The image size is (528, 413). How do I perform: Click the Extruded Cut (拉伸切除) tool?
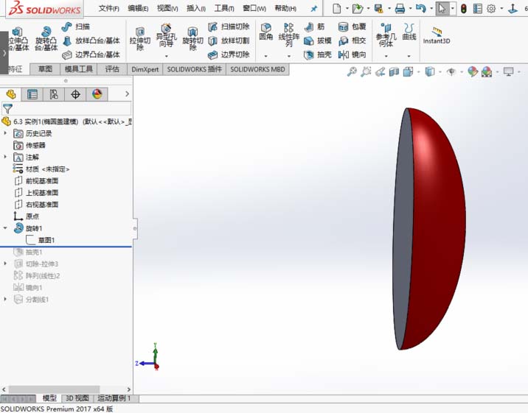tap(140, 38)
